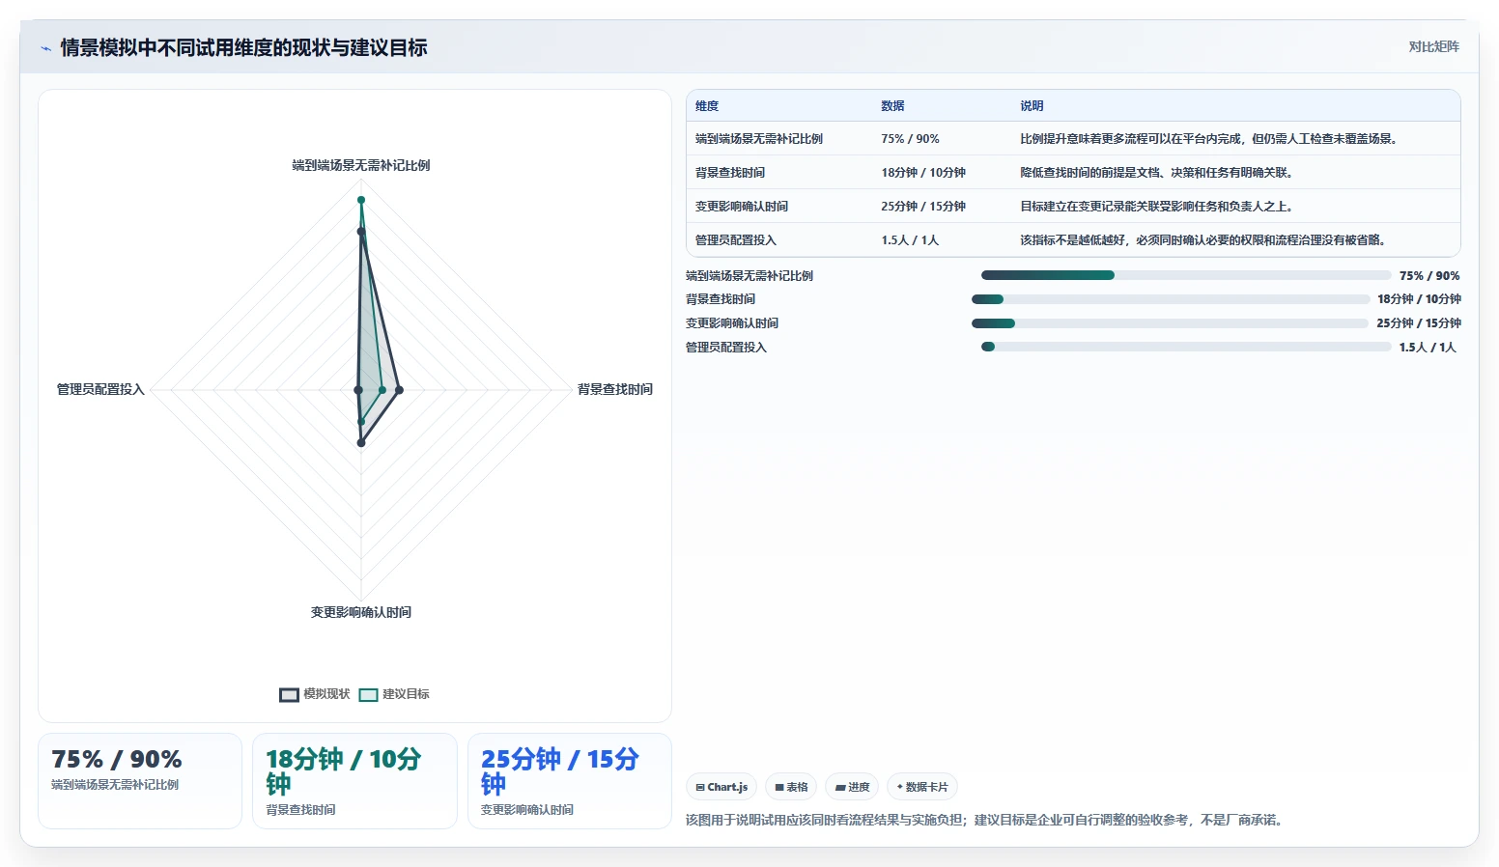
Task: Open the 75% / 90% data card
Action: pyautogui.click(x=140, y=781)
